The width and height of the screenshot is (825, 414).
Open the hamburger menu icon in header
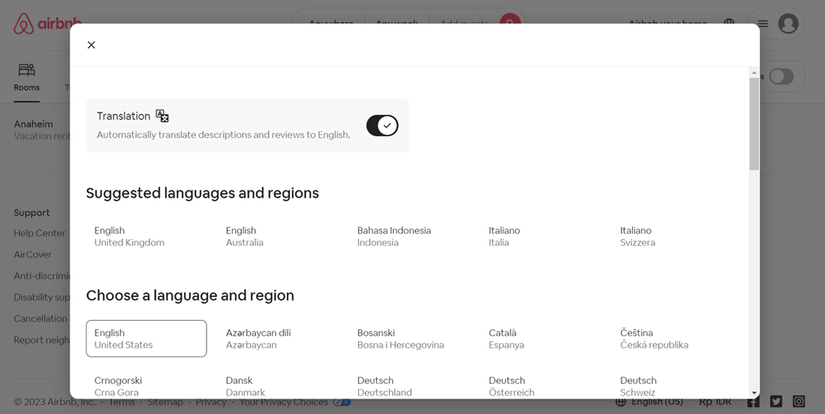(x=763, y=23)
